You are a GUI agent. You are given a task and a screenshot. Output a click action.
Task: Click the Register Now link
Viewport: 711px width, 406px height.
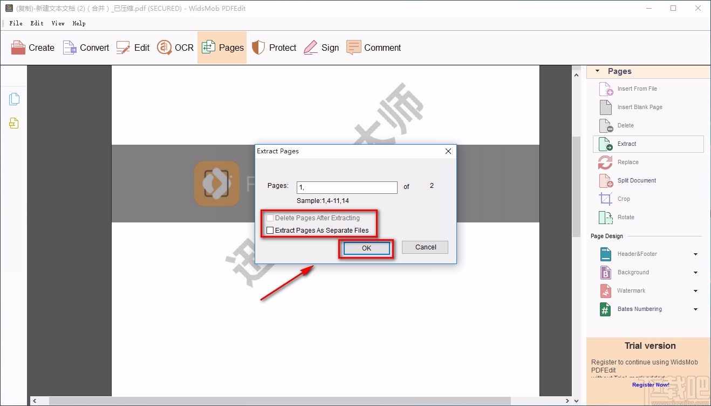[x=650, y=384]
